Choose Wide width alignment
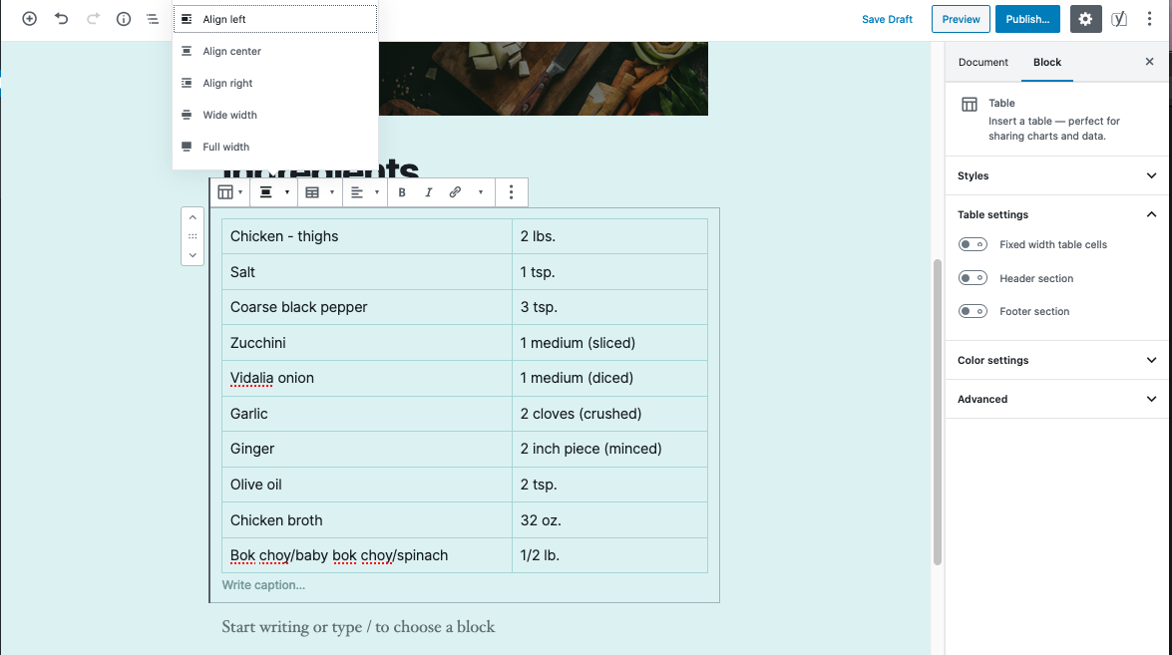The image size is (1172, 655). click(x=275, y=115)
